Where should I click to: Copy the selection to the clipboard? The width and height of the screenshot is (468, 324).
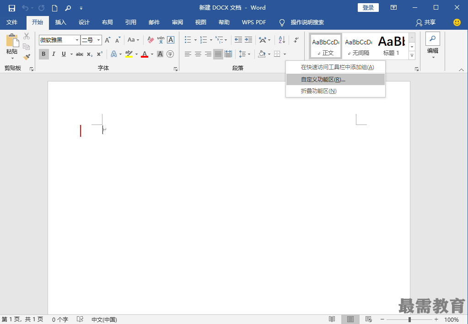coord(27,47)
